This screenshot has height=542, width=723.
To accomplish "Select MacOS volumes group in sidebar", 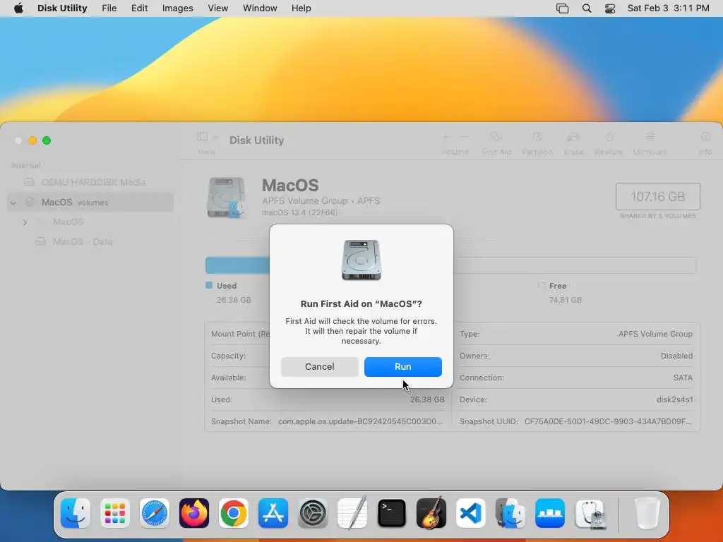I will [x=90, y=202].
